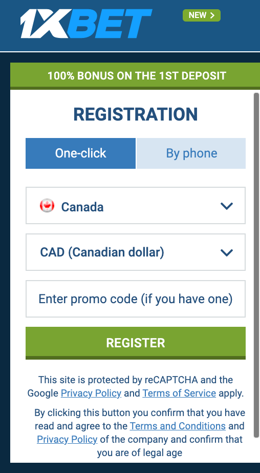Open Google Privacy Policy link
The height and width of the screenshot is (473, 260).
pyautogui.click(x=91, y=393)
